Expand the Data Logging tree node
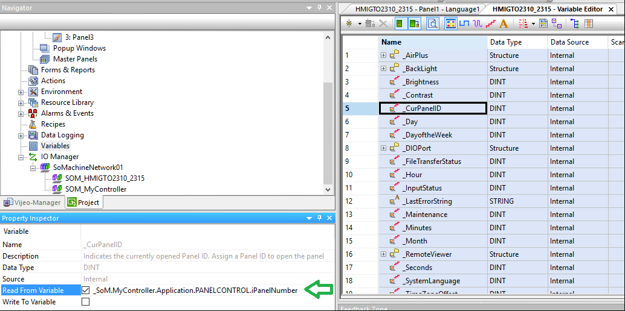The width and height of the screenshot is (625, 311). pyautogui.click(x=21, y=135)
